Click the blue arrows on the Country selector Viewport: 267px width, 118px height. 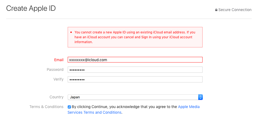pos(200,97)
